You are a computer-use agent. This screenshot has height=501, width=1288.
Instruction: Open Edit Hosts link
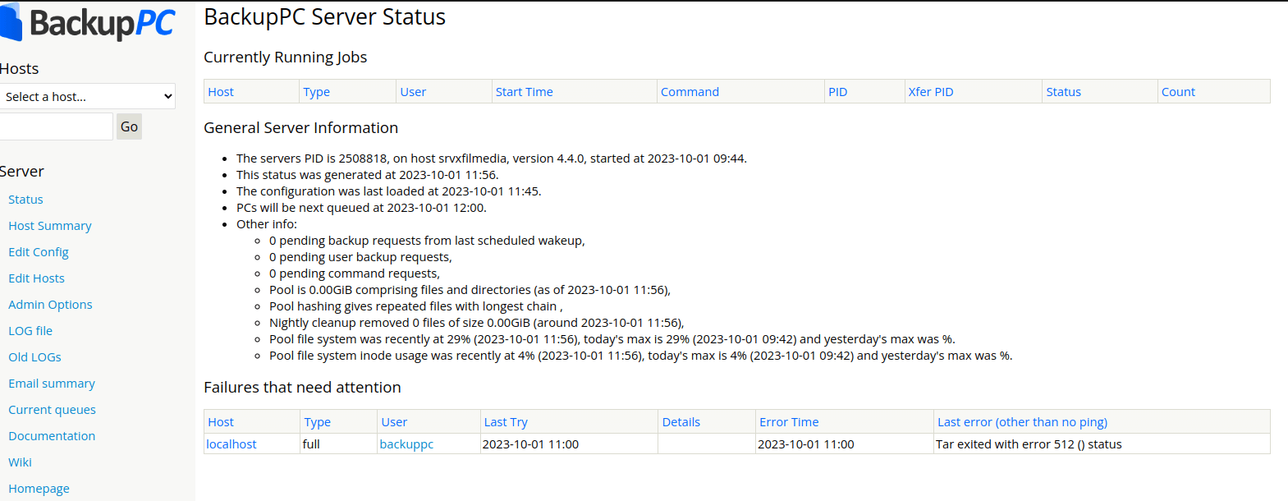[x=36, y=278]
